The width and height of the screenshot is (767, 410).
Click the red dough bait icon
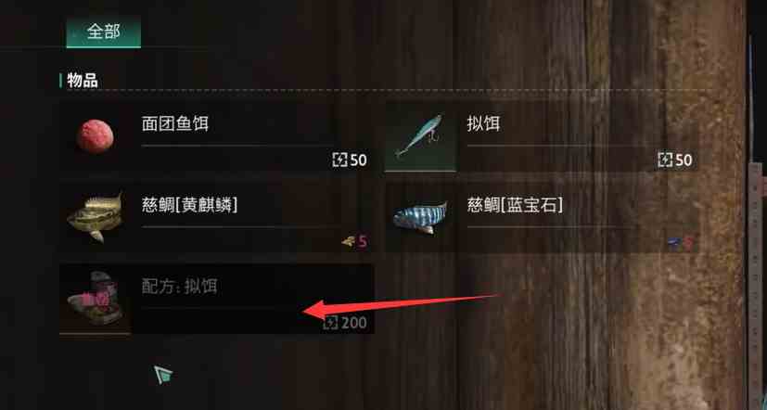[95, 136]
